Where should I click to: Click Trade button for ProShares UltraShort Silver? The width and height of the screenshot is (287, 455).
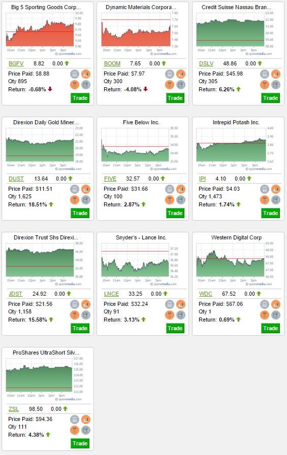click(80, 444)
